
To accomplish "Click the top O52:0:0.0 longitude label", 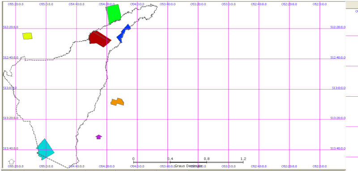I will [x=320, y=4].
